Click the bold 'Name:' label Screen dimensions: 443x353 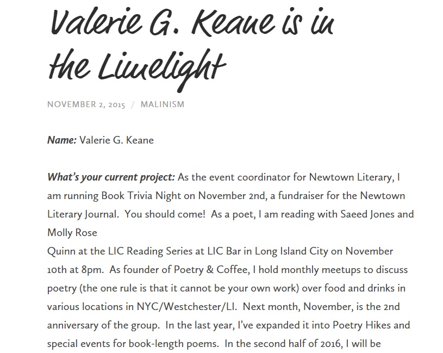click(61, 140)
